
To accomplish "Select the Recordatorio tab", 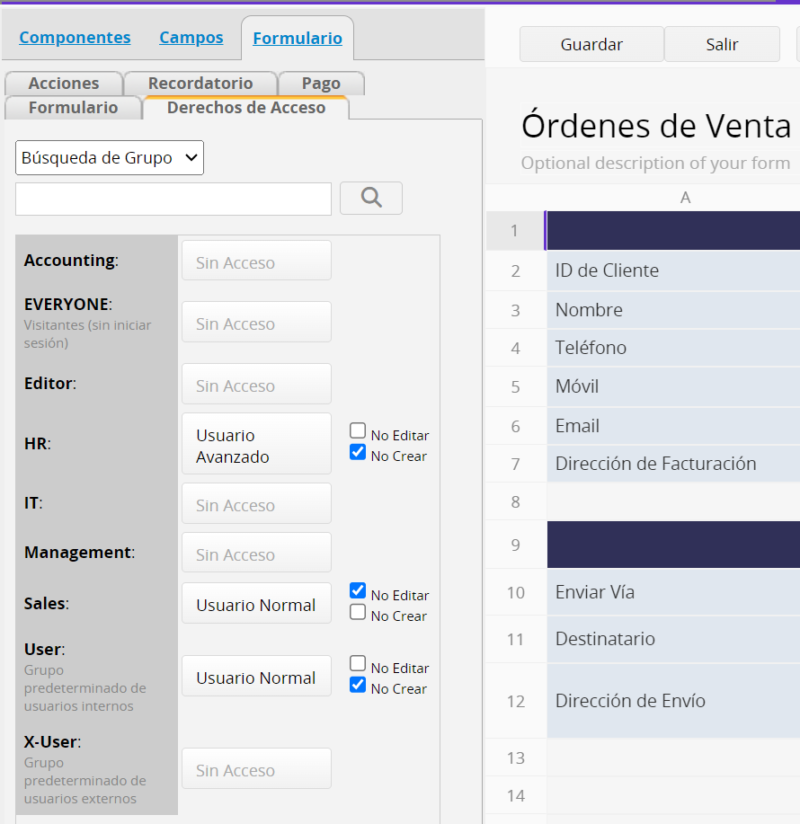I will pos(200,84).
